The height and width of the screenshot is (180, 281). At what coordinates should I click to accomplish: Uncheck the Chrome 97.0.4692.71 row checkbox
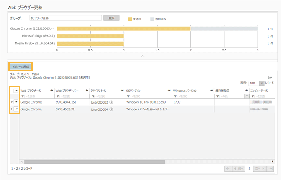pyautogui.click(x=16, y=109)
